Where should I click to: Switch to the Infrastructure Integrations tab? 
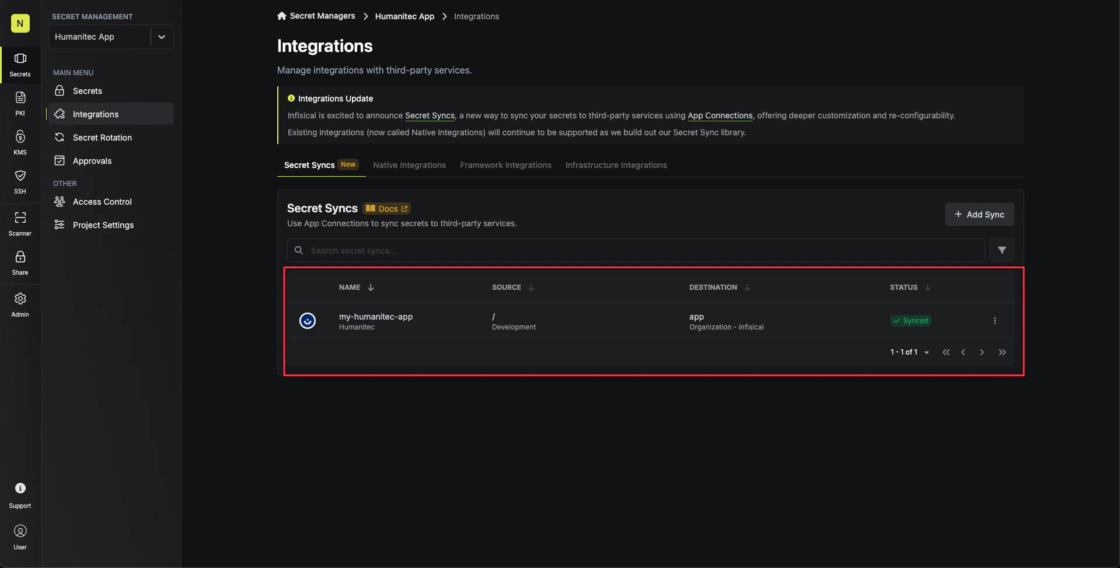pyautogui.click(x=616, y=165)
